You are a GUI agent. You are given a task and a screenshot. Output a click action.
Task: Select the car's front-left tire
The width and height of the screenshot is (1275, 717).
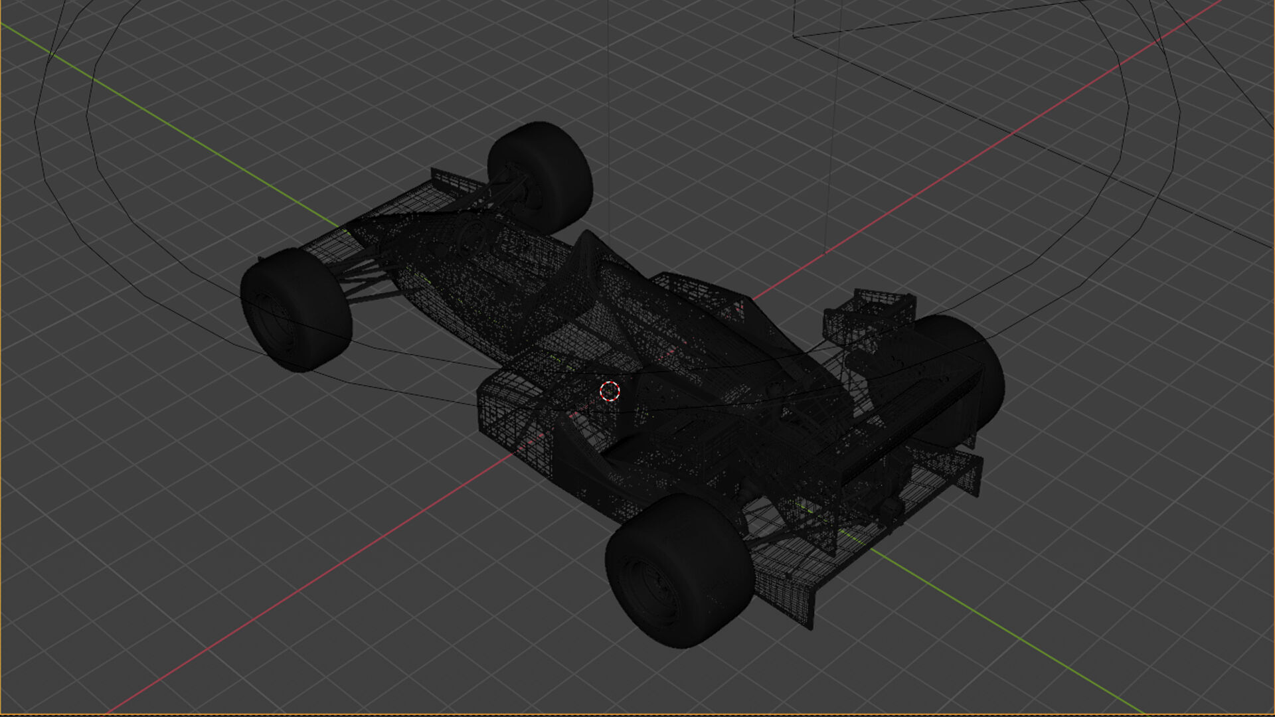pos(296,309)
